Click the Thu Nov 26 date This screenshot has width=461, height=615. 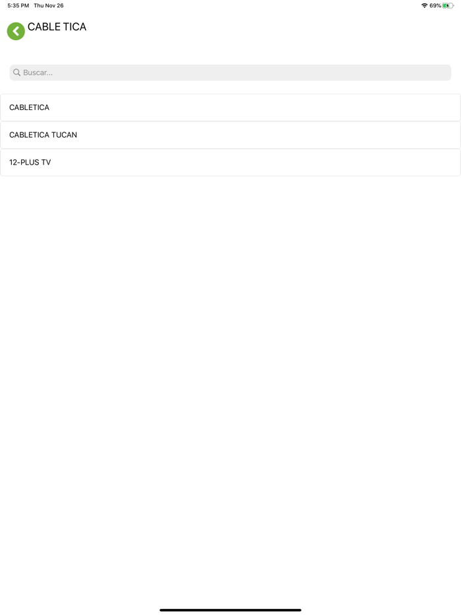(x=49, y=5)
